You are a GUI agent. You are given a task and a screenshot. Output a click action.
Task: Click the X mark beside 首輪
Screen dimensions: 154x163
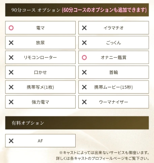coord(84,72)
